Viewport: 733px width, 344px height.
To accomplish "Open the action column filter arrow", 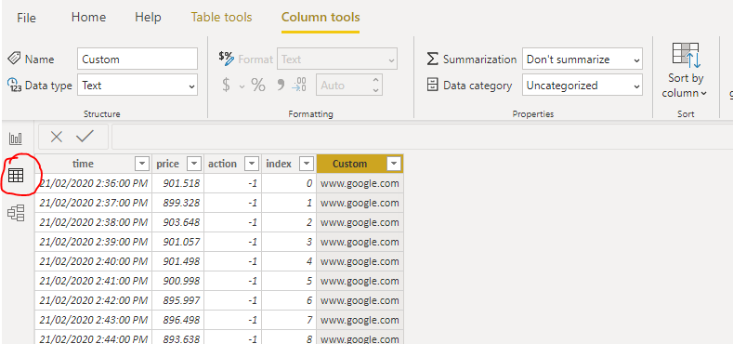I will pos(252,164).
